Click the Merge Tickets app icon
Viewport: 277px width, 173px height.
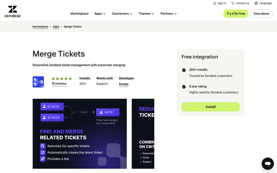(x=38, y=82)
